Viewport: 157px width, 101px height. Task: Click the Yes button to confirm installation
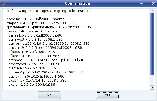coord(108,95)
